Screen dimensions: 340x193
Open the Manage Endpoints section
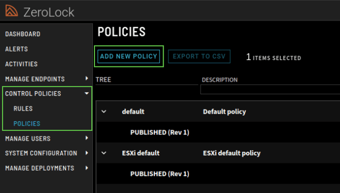35,79
